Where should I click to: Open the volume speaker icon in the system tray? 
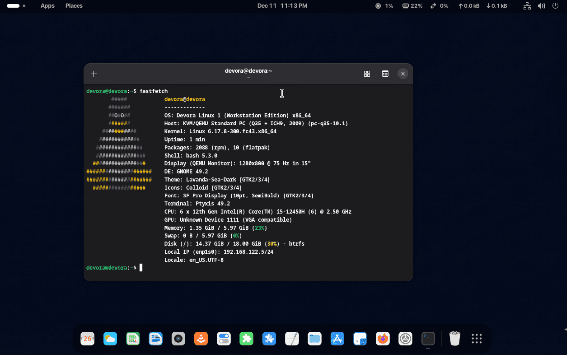tap(541, 6)
